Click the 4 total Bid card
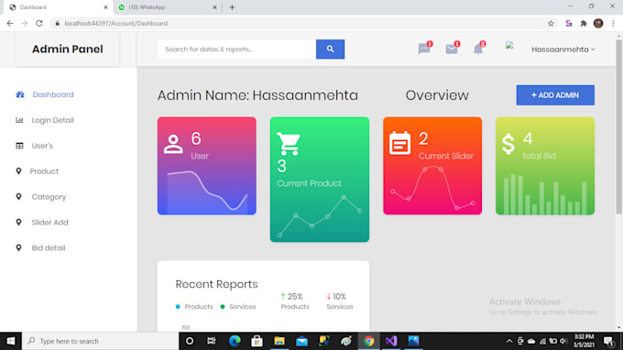Viewport: 623px width, 350px height. click(545, 166)
